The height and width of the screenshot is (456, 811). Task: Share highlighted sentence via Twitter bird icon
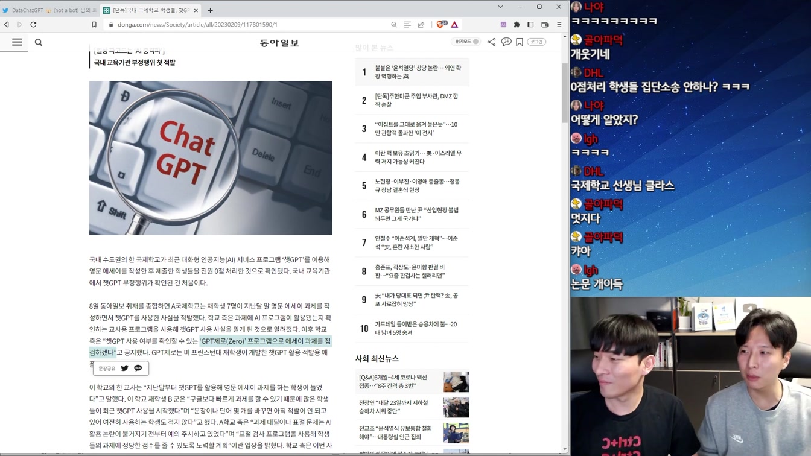pos(125,368)
